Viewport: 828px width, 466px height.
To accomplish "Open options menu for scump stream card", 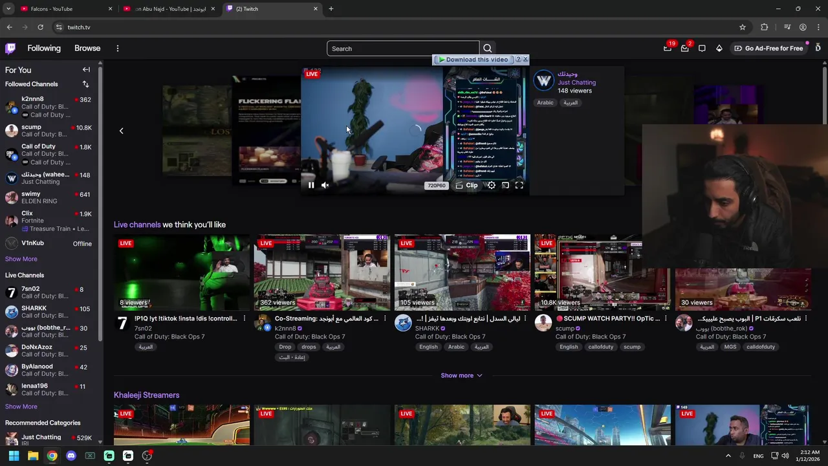I will point(666,318).
